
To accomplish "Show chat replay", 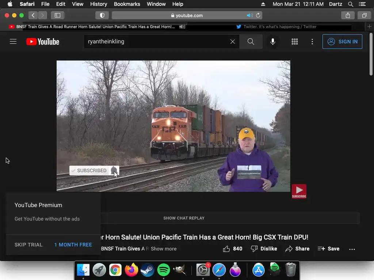I will tap(184, 218).
